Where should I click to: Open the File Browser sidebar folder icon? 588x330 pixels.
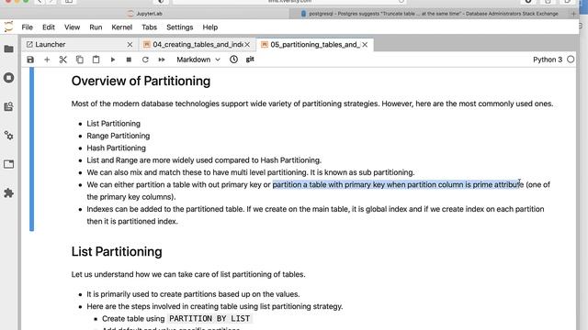point(8,49)
